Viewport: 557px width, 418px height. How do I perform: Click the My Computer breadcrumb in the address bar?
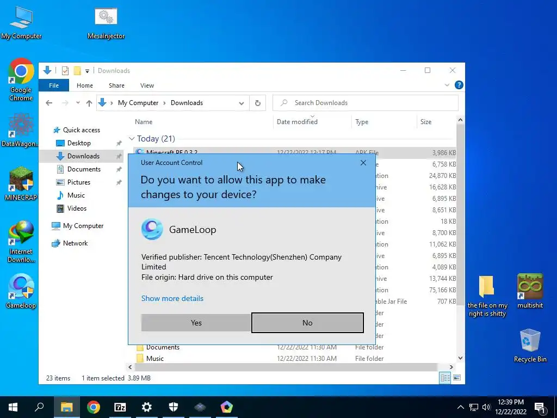(x=138, y=103)
